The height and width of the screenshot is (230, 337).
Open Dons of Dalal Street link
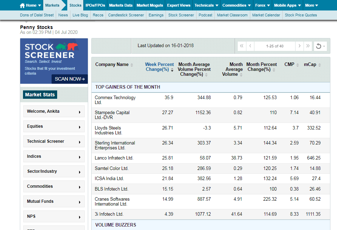[37, 15]
